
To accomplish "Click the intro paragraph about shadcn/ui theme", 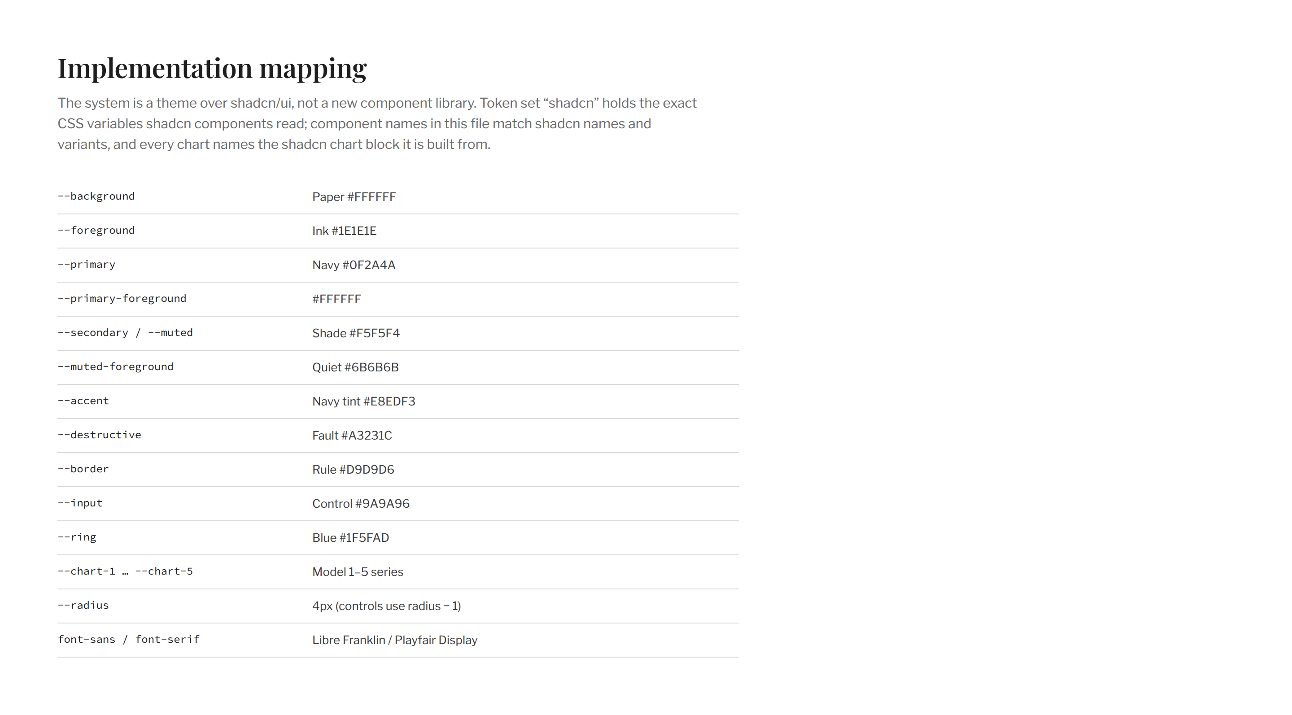I will [377, 123].
